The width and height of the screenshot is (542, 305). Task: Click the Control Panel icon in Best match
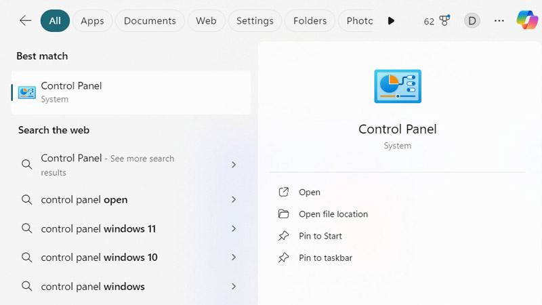27,92
